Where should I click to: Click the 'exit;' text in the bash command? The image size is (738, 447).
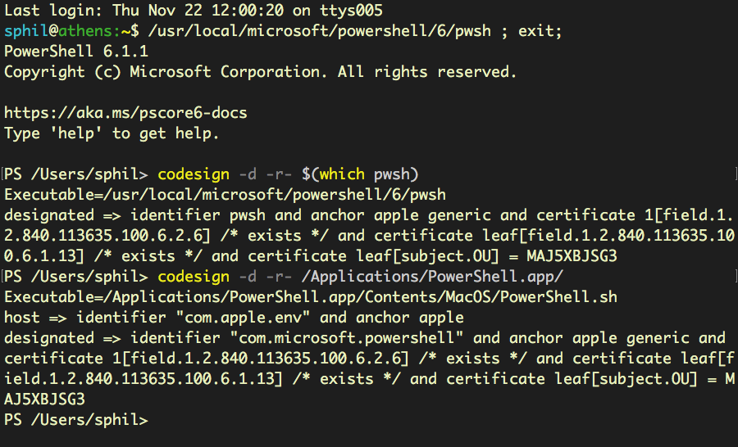[x=540, y=31]
